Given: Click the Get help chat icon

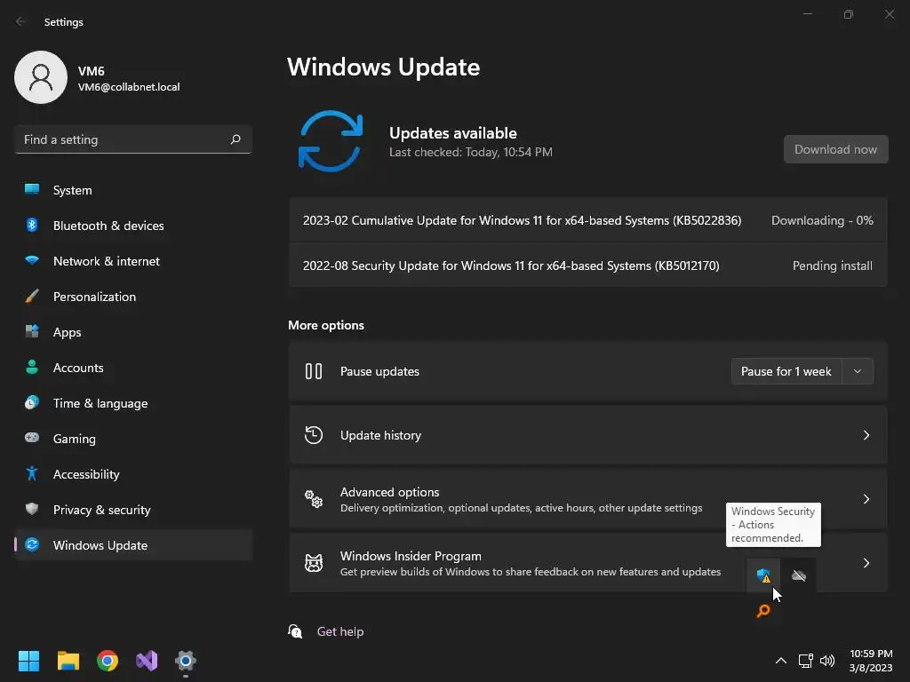Looking at the screenshot, I should (295, 631).
